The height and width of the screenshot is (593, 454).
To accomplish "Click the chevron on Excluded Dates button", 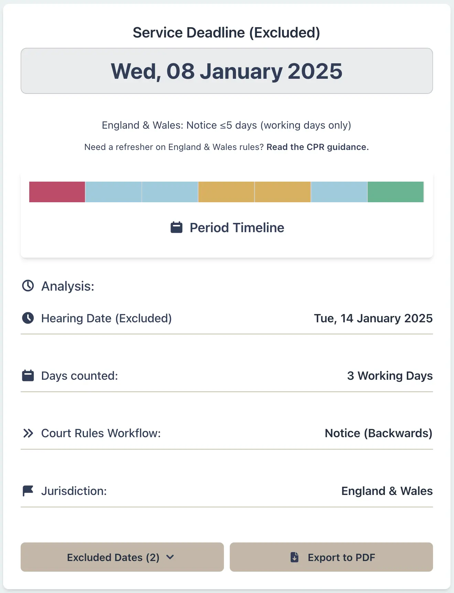I will click(171, 557).
